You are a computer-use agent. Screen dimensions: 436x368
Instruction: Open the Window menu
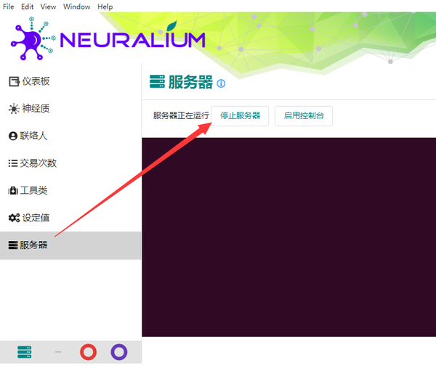pos(76,7)
